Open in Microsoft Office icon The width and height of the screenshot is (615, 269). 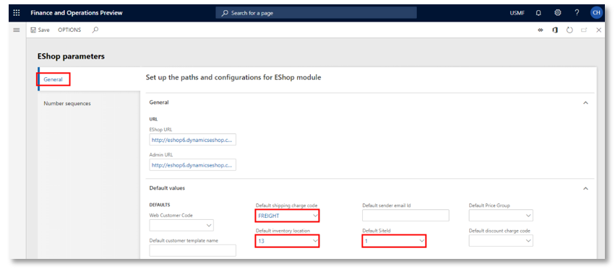[555, 30]
